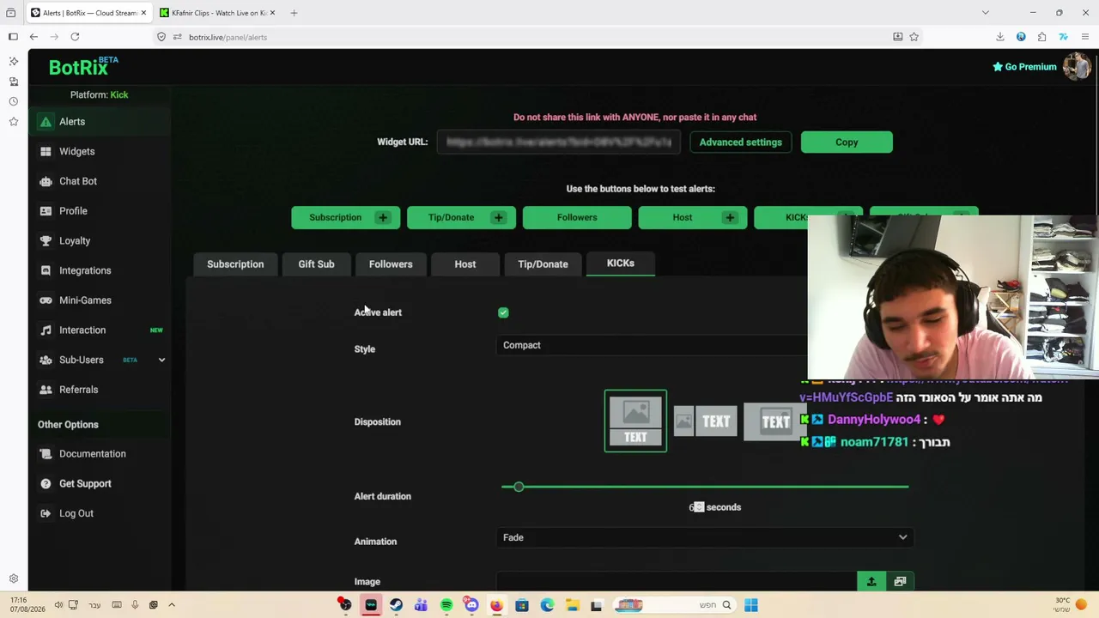Screen dimensions: 1099x618
Task: Test alert with the Subscription button
Action: tap(345, 217)
